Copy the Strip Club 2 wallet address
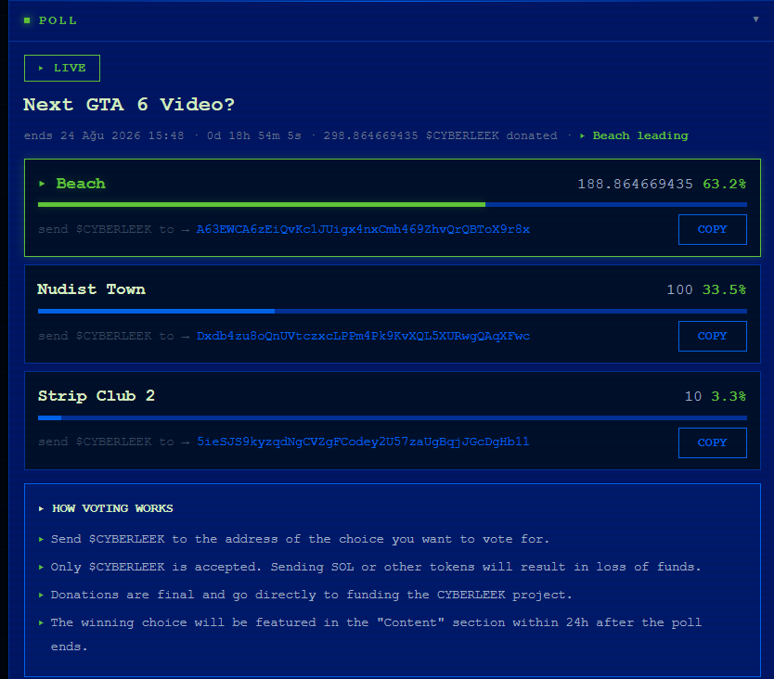 coord(713,442)
